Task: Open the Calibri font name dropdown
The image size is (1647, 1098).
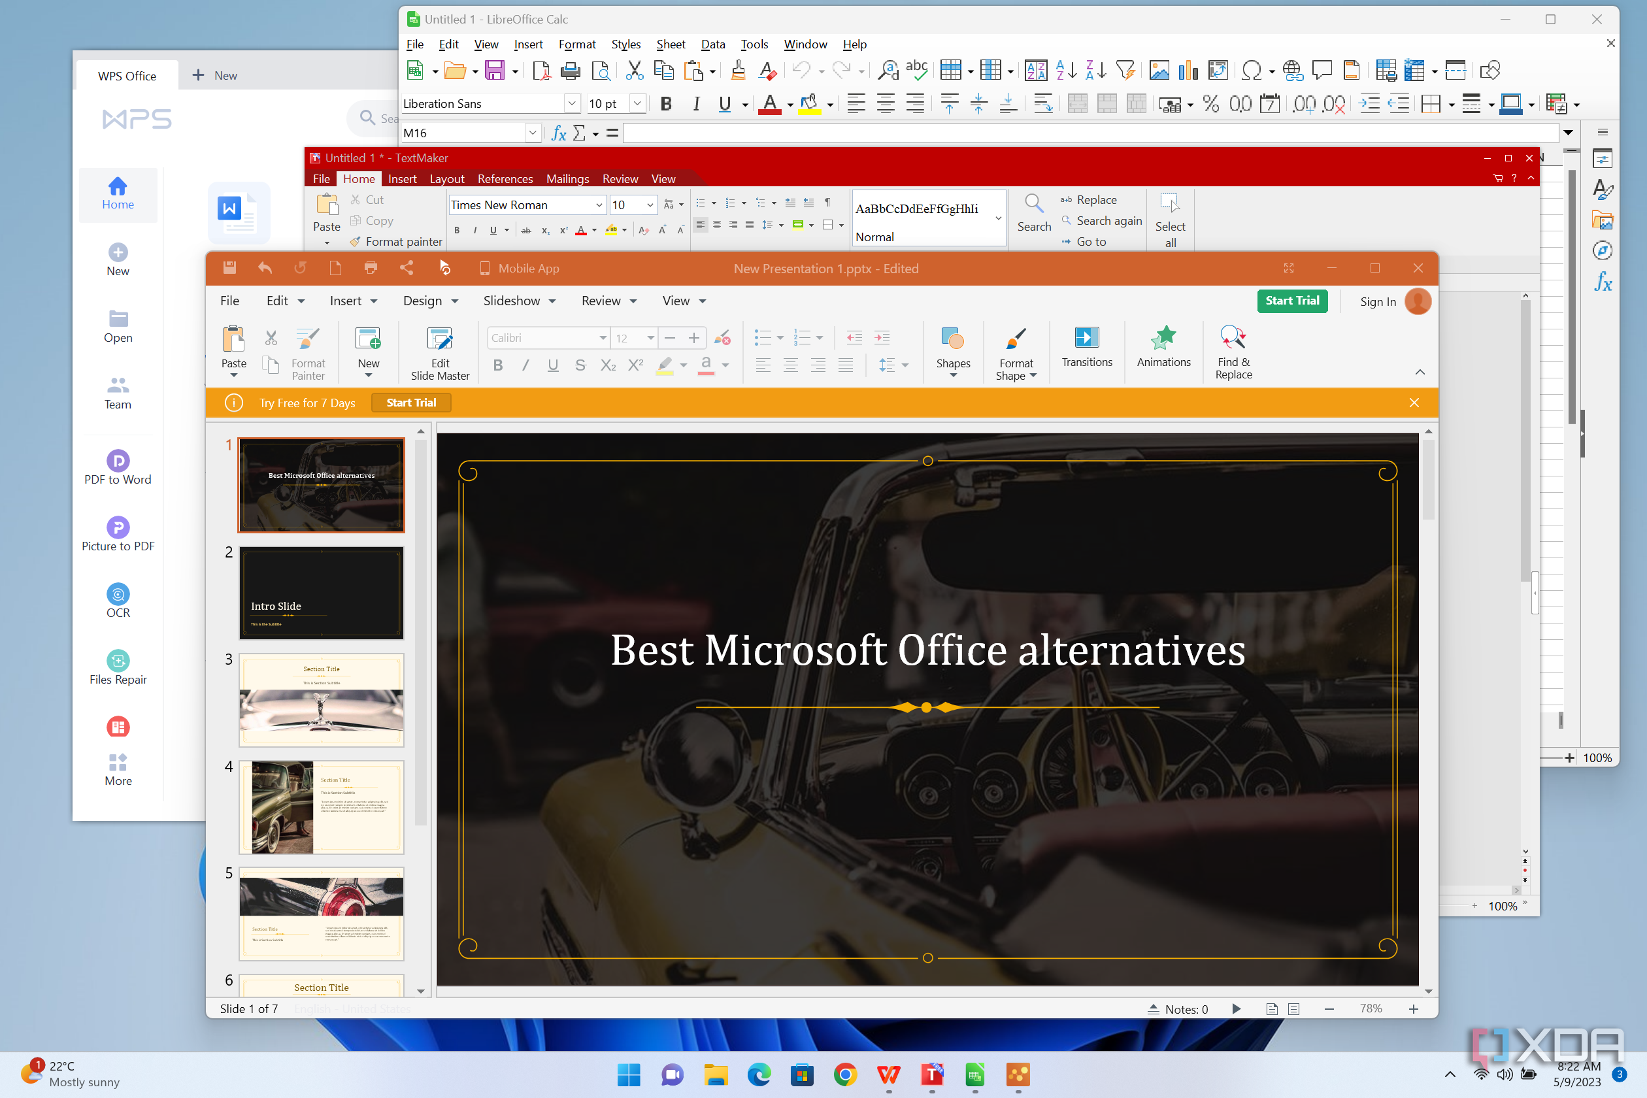Action: [600, 337]
